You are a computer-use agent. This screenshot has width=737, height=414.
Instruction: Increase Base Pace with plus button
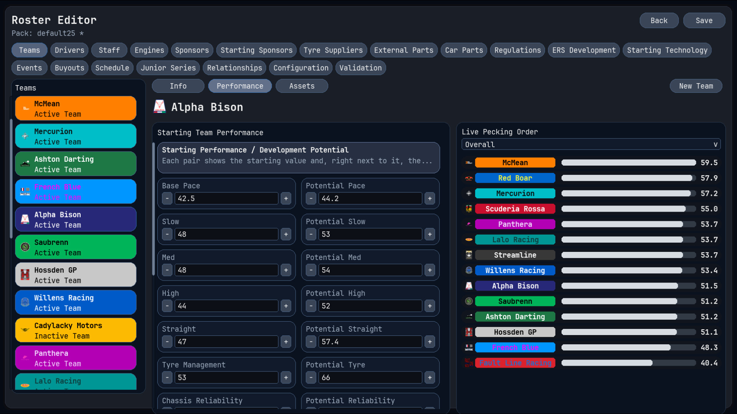click(286, 199)
